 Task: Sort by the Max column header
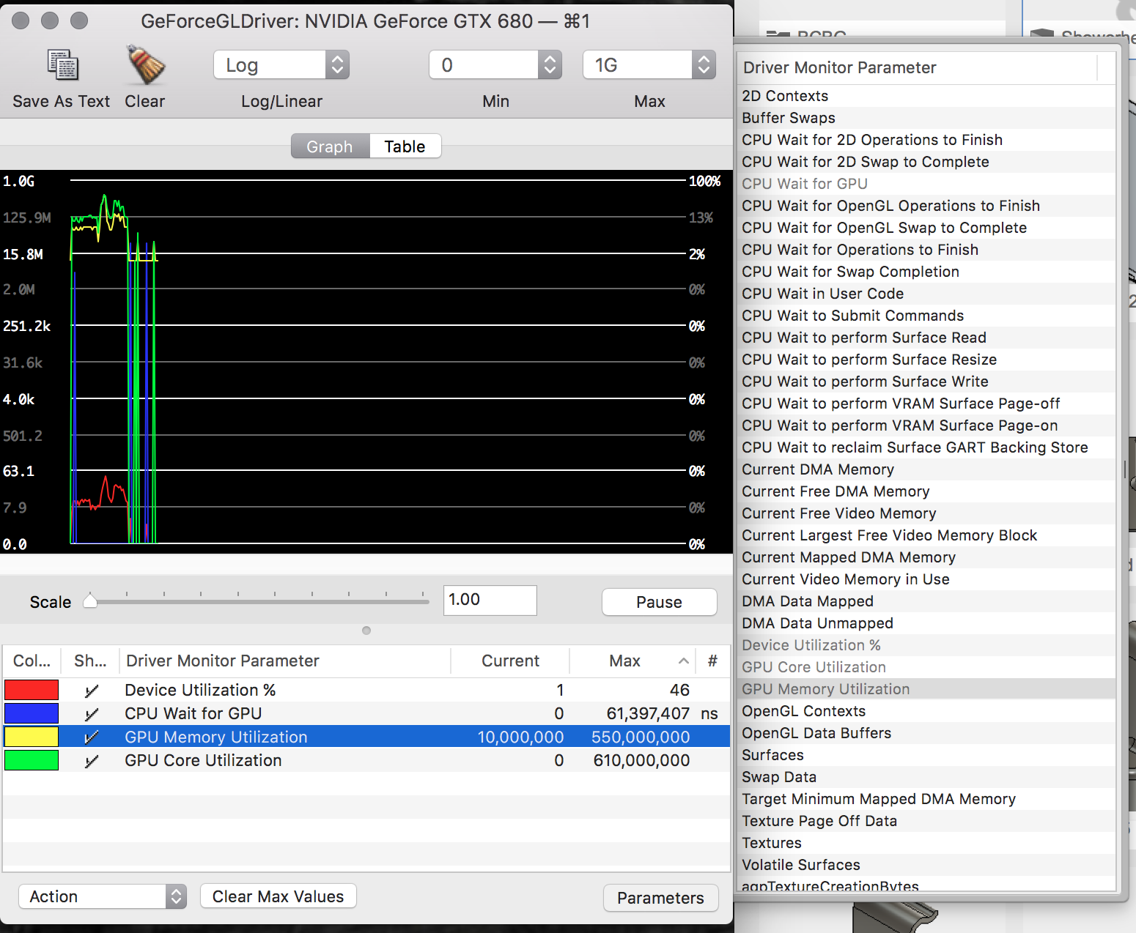[632, 661]
